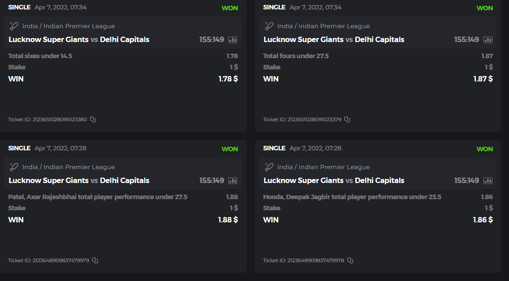This screenshot has height=281, width=509.
Task: Click the India country link in Axar Patel card
Action: 30,167
